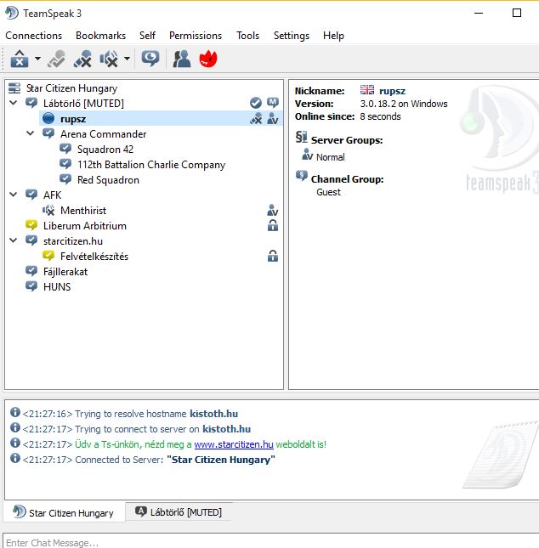
Task: Select the Liberum Arbitrium channel
Action: coord(85,226)
